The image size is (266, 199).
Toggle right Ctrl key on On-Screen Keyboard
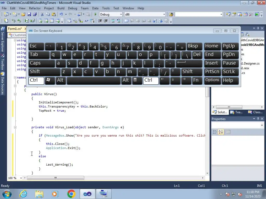click(x=151, y=80)
